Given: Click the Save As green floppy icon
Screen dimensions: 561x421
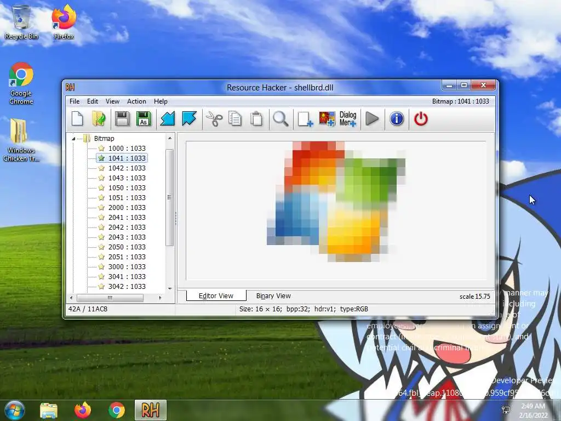Looking at the screenshot, I should (144, 119).
